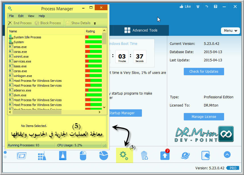Click the Professional Edition type text
The image size is (244, 175).
click(x=218, y=97)
